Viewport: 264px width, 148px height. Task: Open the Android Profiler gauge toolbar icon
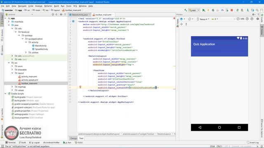pos(222,10)
